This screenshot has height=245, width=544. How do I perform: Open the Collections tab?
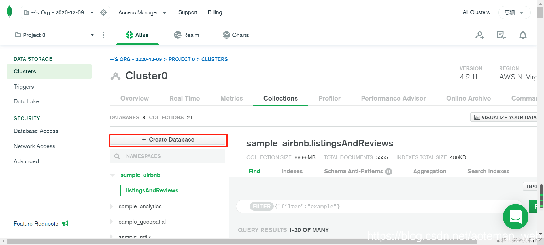(281, 98)
